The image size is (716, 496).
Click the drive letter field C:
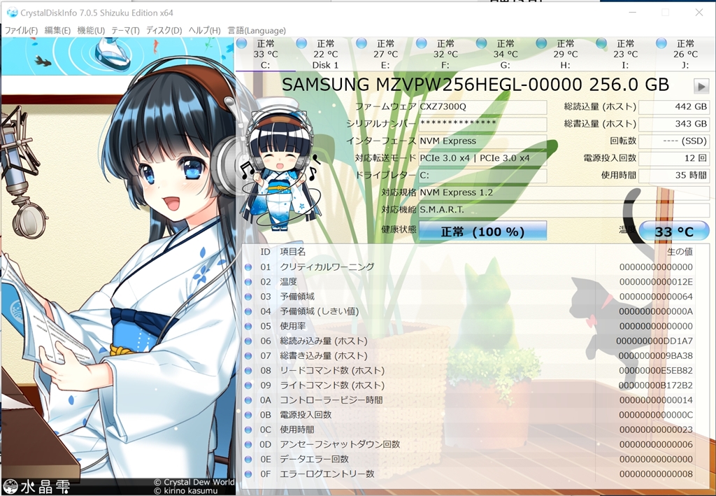point(482,176)
